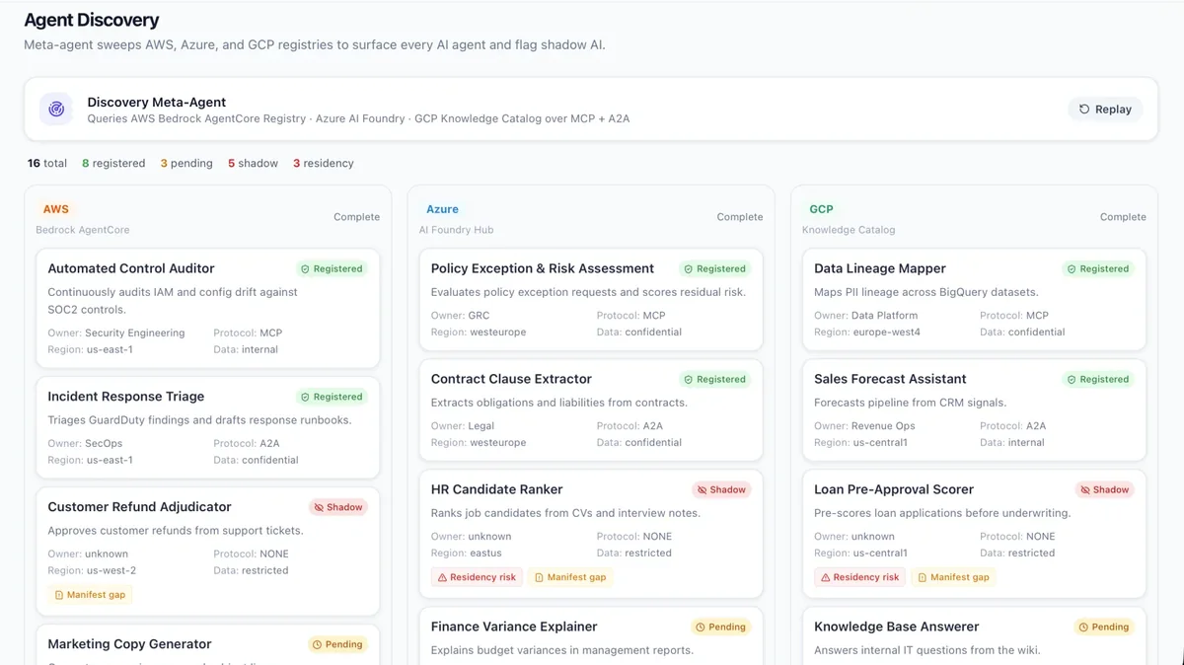The height and width of the screenshot is (665, 1184).
Task: Open the Knowledge Base Answerer card title
Action: point(896,627)
